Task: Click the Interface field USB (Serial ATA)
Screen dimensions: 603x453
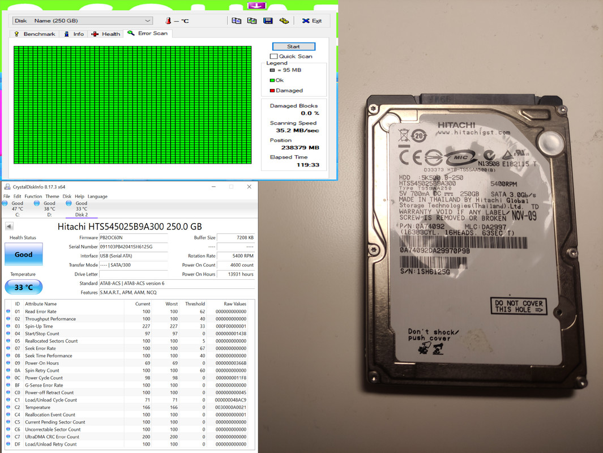Action: [134, 256]
